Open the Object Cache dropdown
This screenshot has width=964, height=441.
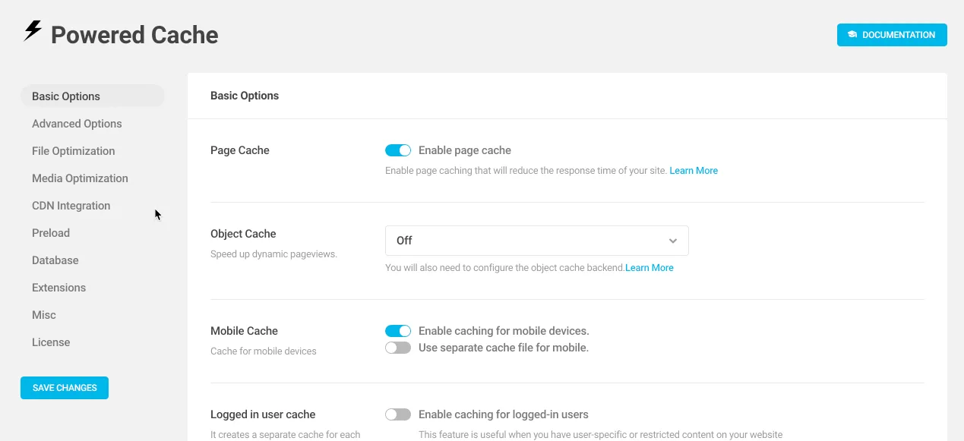pos(536,241)
